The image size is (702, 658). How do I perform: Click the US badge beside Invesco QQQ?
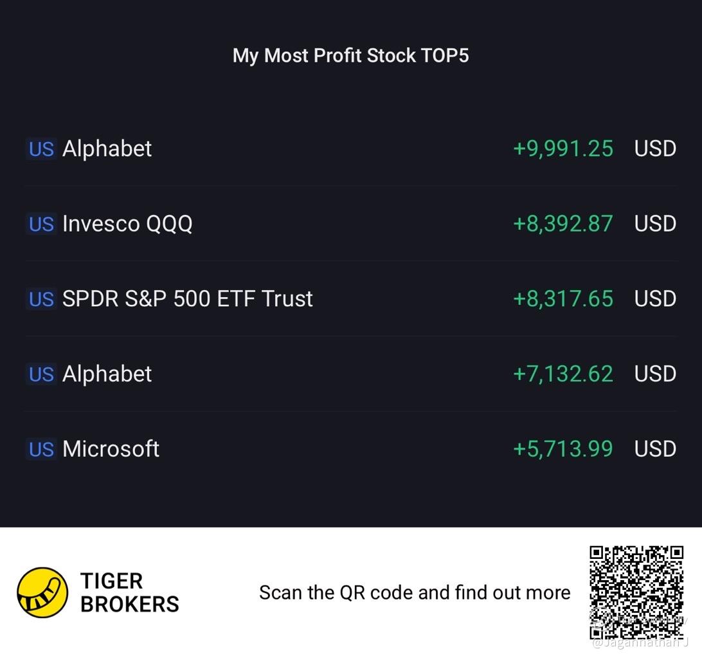click(41, 224)
